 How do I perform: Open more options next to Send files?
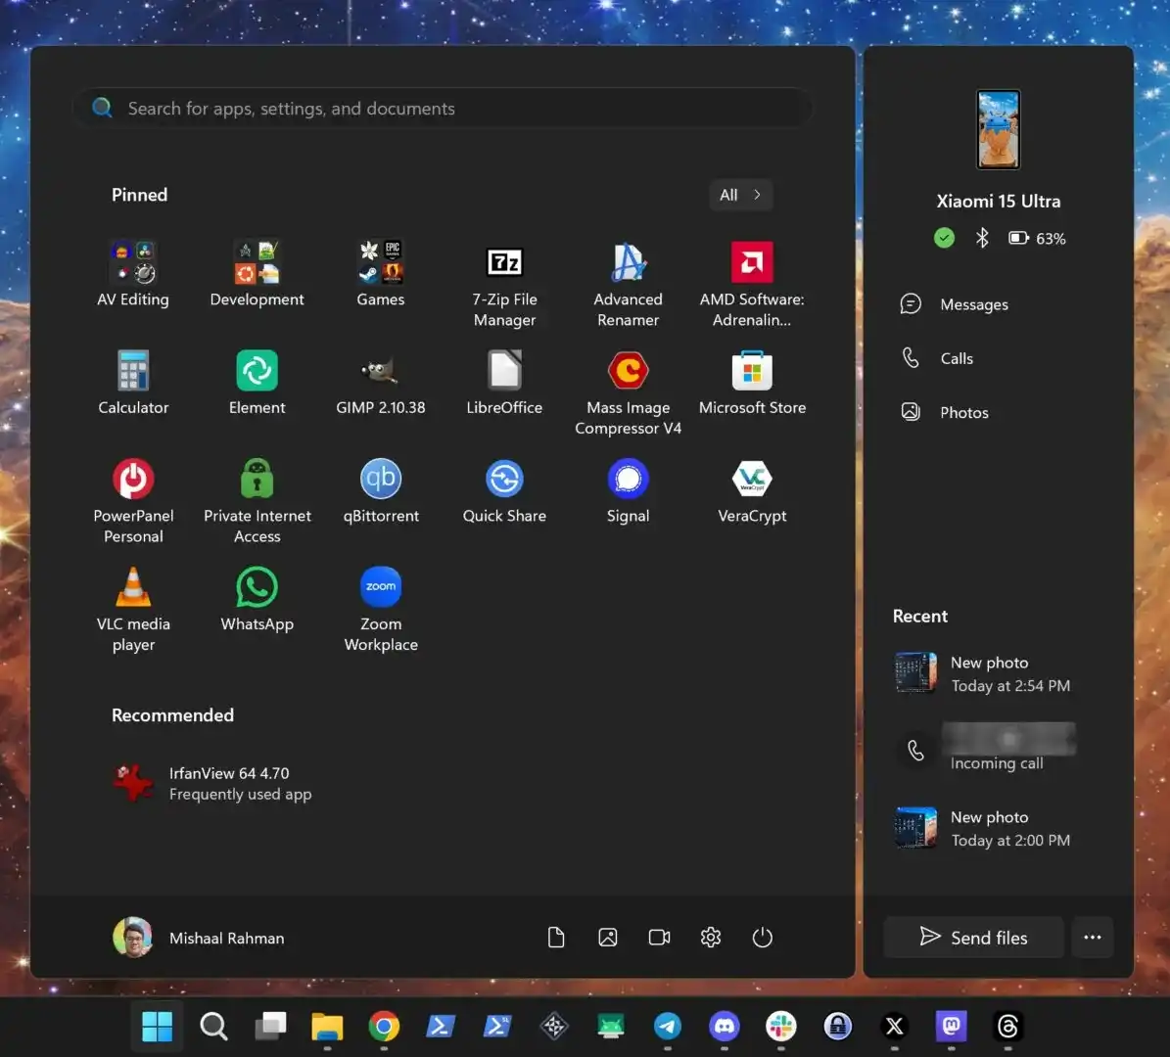pyautogui.click(x=1093, y=937)
